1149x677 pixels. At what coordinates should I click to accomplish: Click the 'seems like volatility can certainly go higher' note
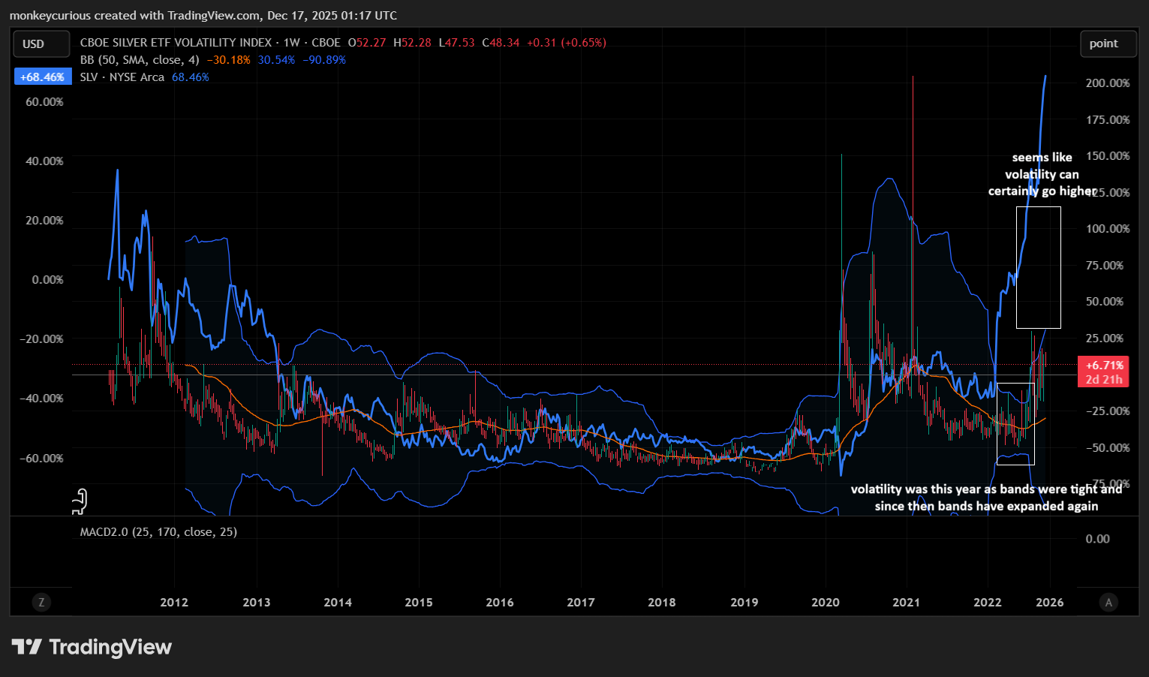(x=1042, y=174)
